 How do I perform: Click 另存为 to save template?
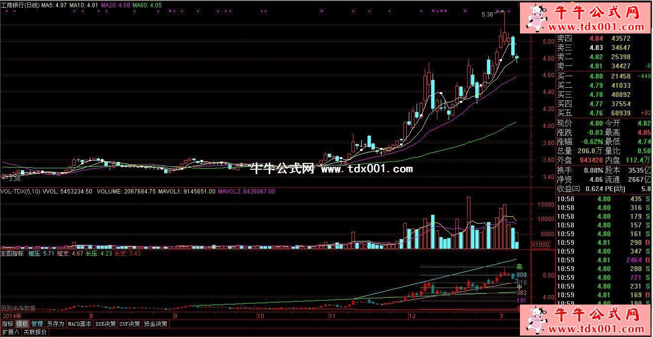(55, 323)
